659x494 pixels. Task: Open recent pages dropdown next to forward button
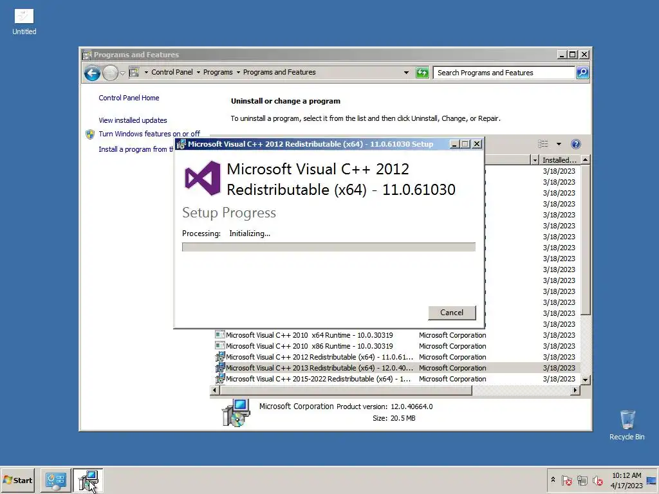tap(122, 73)
